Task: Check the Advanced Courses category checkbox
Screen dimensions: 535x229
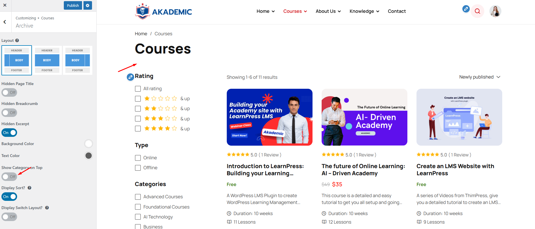Action: pyautogui.click(x=138, y=197)
